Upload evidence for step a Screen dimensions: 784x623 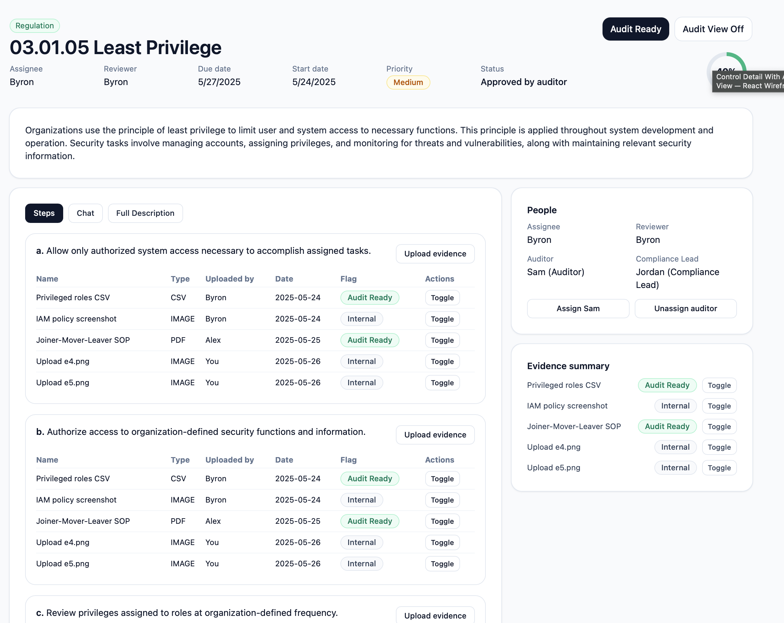pos(435,254)
